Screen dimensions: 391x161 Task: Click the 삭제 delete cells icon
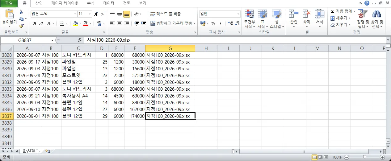click(306, 14)
